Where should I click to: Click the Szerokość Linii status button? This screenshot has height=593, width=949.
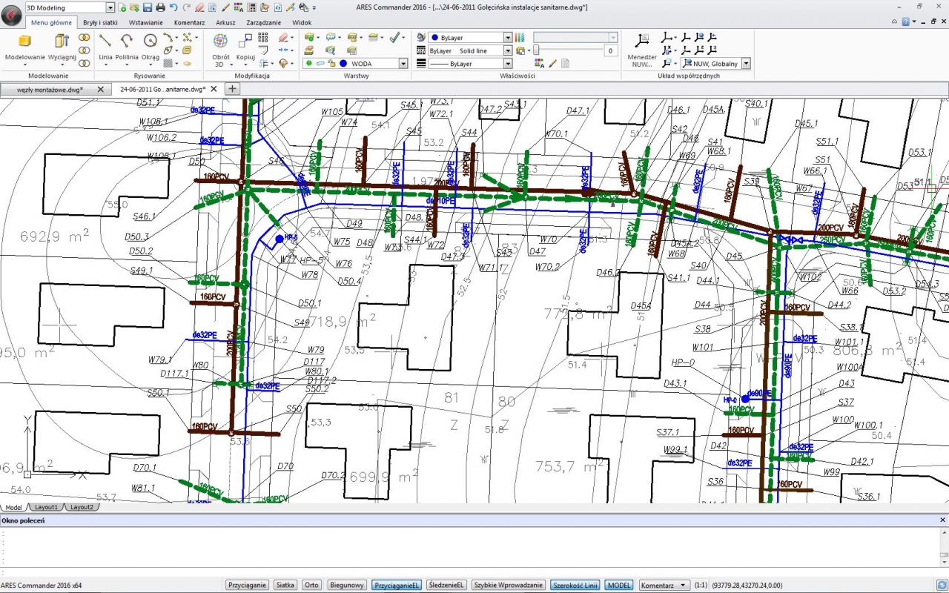click(x=575, y=586)
